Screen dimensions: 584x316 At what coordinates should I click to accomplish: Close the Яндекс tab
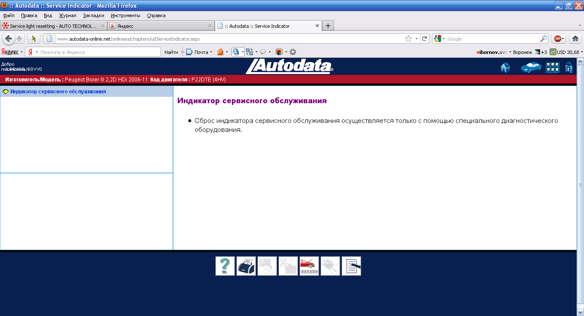[210, 26]
